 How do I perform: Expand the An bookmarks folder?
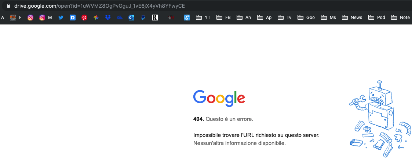[244, 18]
